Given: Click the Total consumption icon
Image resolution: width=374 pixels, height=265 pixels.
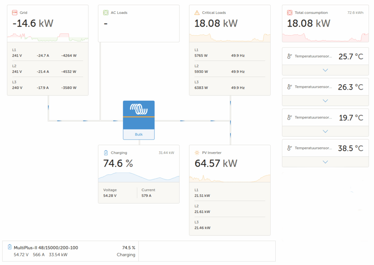Looking at the screenshot, I should point(290,13).
